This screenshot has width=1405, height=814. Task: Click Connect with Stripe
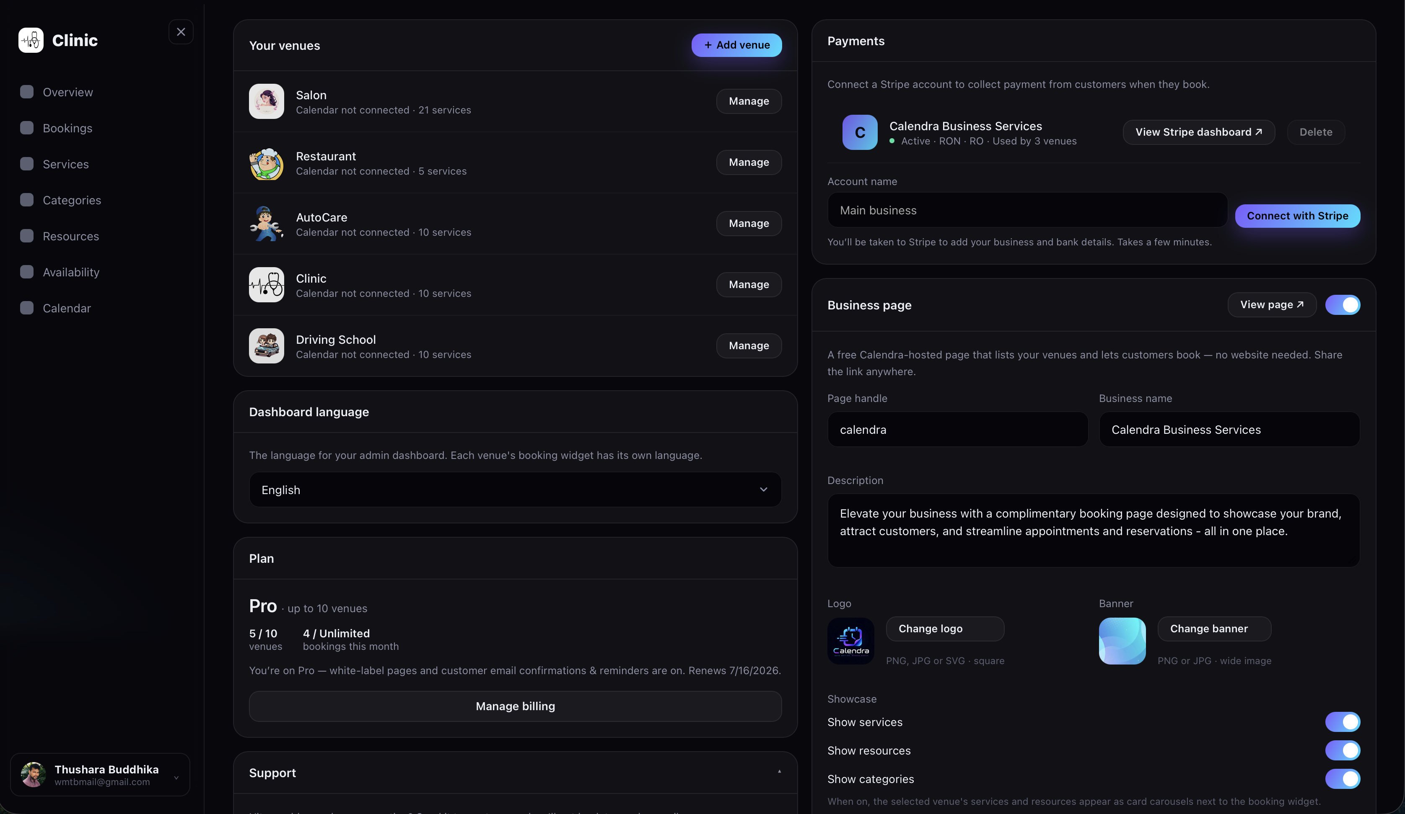click(1297, 216)
